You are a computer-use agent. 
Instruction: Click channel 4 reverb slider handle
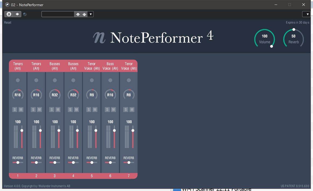point(73,163)
